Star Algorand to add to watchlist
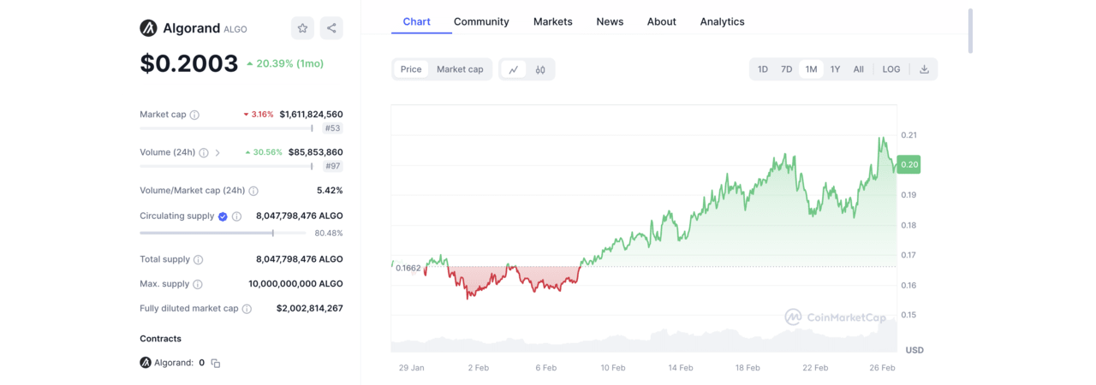The image size is (1096, 385). point(302,28)
